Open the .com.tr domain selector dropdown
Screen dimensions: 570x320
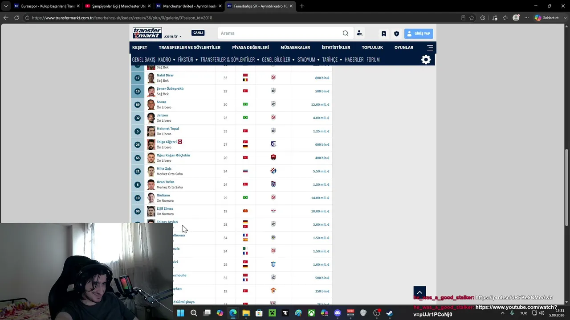click(172, 36)
